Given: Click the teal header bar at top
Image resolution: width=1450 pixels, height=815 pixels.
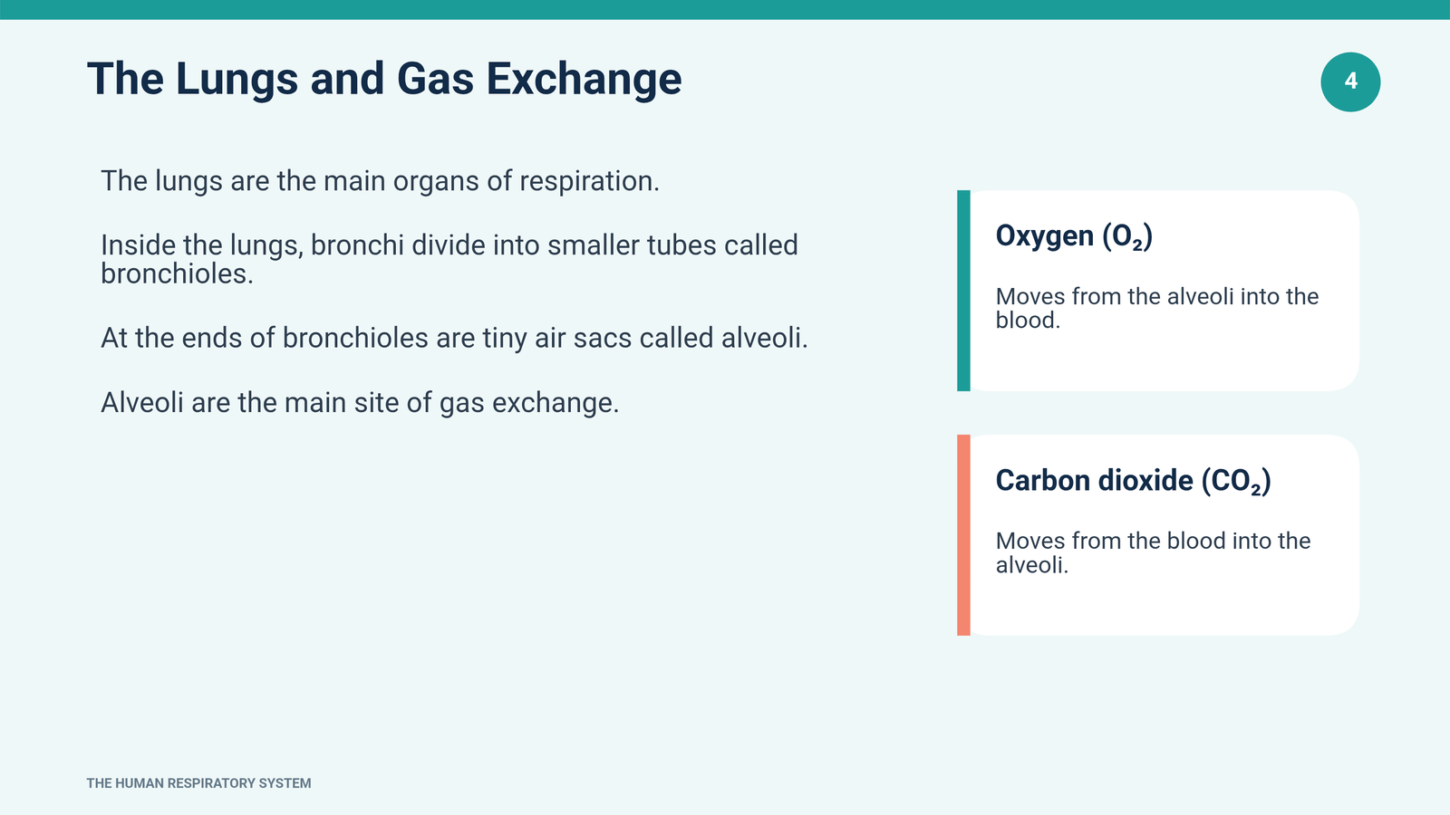Looking at the screenshot, I should [725, 9].
